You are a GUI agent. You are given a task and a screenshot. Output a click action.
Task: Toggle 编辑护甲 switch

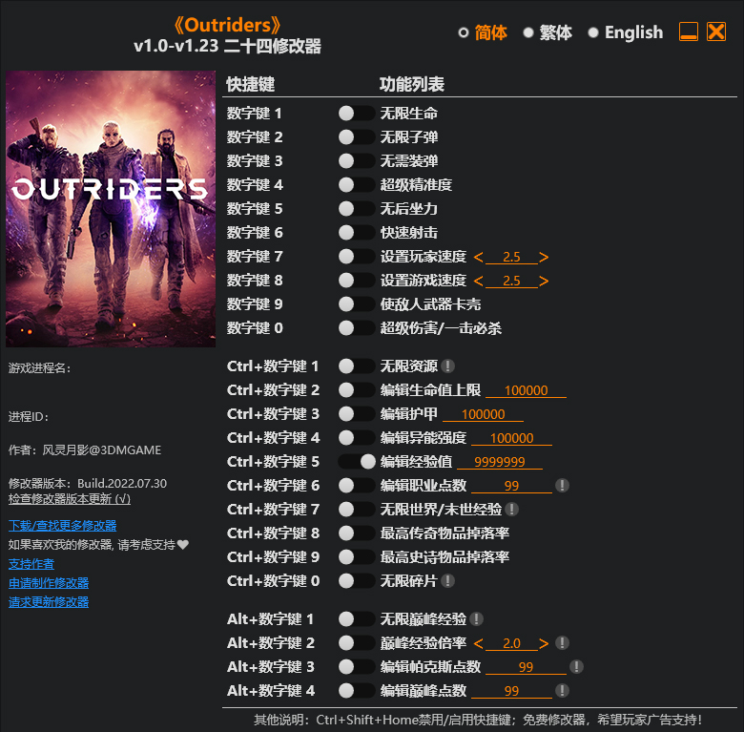click(357, 413)
